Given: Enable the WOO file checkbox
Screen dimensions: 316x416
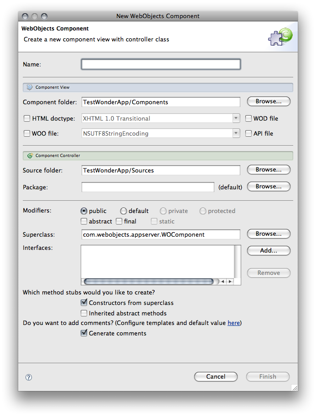Looking at the screenshot, I should pos(27,133).
